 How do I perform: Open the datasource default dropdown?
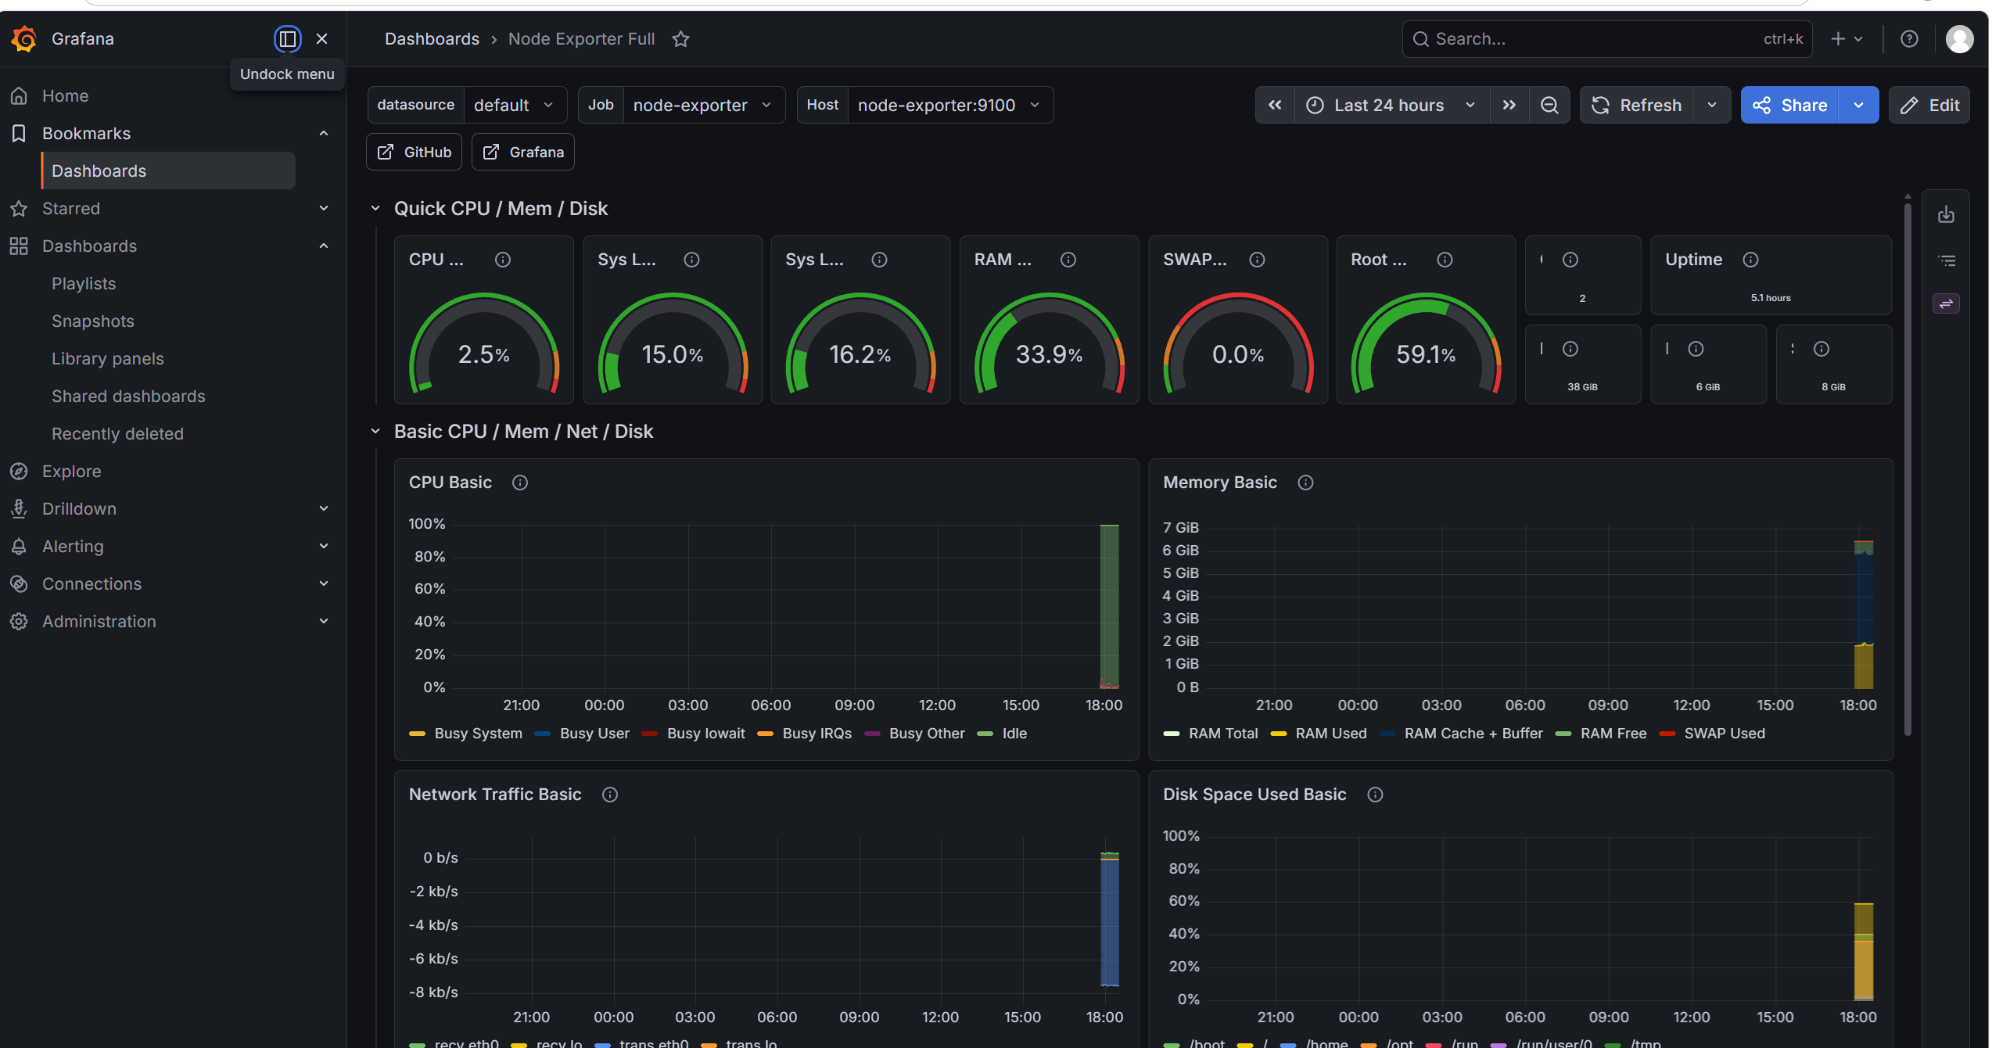click(x=515, y=105)
